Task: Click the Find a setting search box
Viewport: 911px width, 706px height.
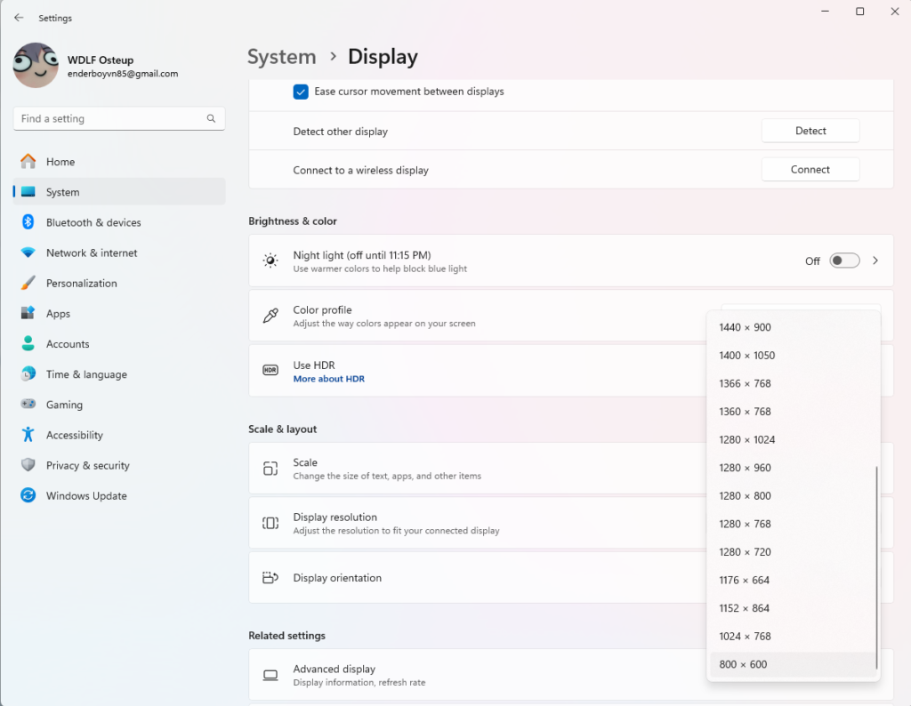Action: click(111, 118)
